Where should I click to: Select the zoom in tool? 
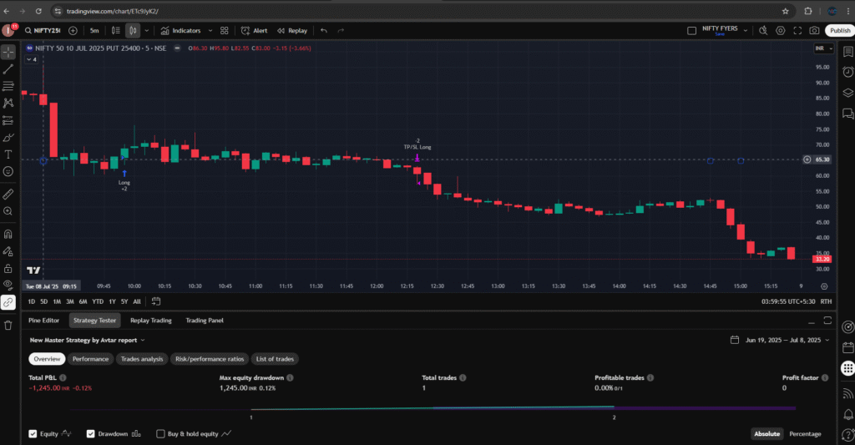tap(8, 211)
